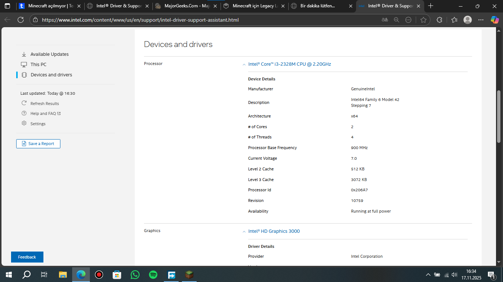Go to This PC in the sidebar

coord(38,65)
